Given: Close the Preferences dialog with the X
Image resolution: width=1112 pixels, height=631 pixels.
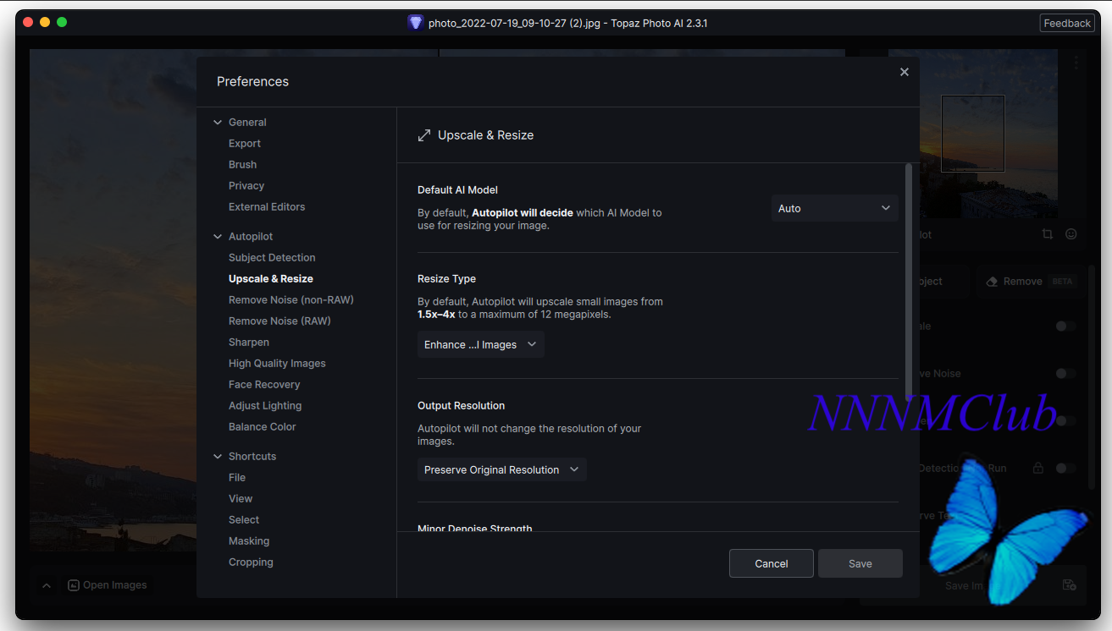Looking at the screenshot, I should tap(905, 72).
